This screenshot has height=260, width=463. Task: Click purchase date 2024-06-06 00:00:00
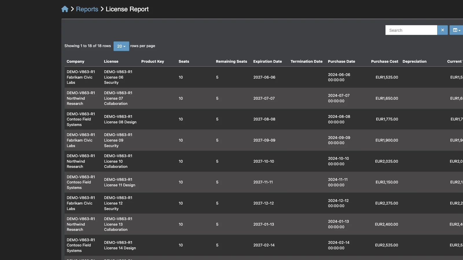(x=339, y=77)
